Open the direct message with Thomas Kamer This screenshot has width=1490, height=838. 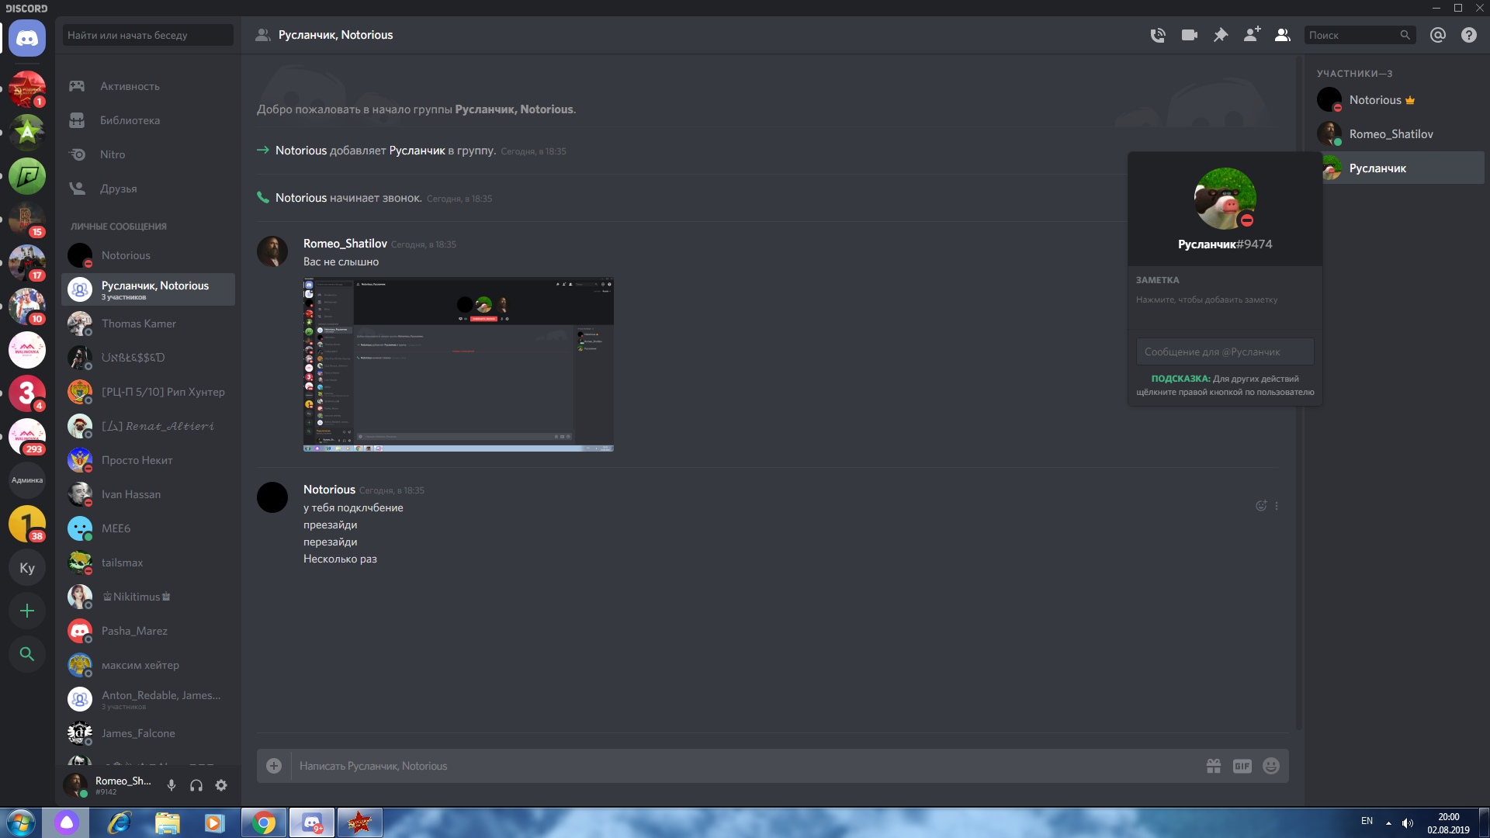coord(139,324)
